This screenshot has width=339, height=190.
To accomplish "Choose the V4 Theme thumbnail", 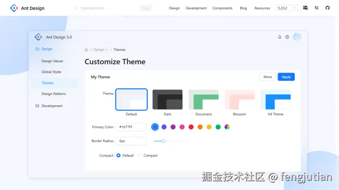I will pyautogui.click(x=276, y=99).
